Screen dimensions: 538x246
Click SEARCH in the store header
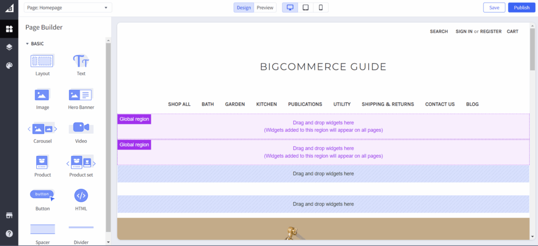point(439,31)
